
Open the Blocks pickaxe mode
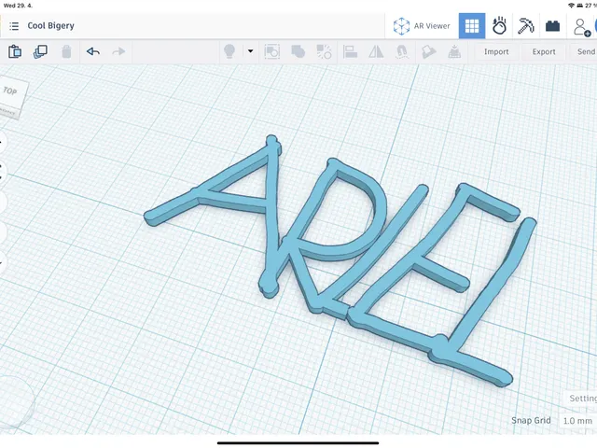click(x=526, y=26)
